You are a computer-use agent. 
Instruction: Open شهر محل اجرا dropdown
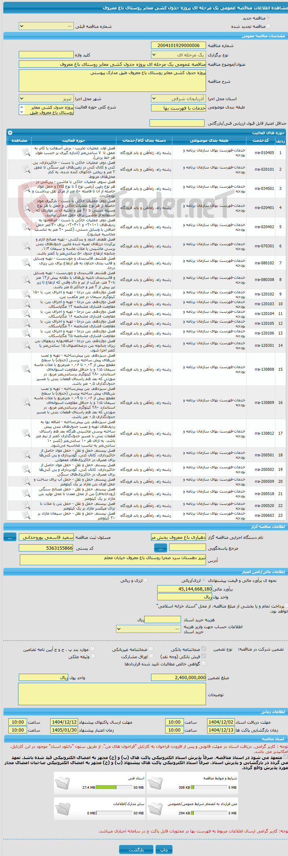click(x=46, y=98)
